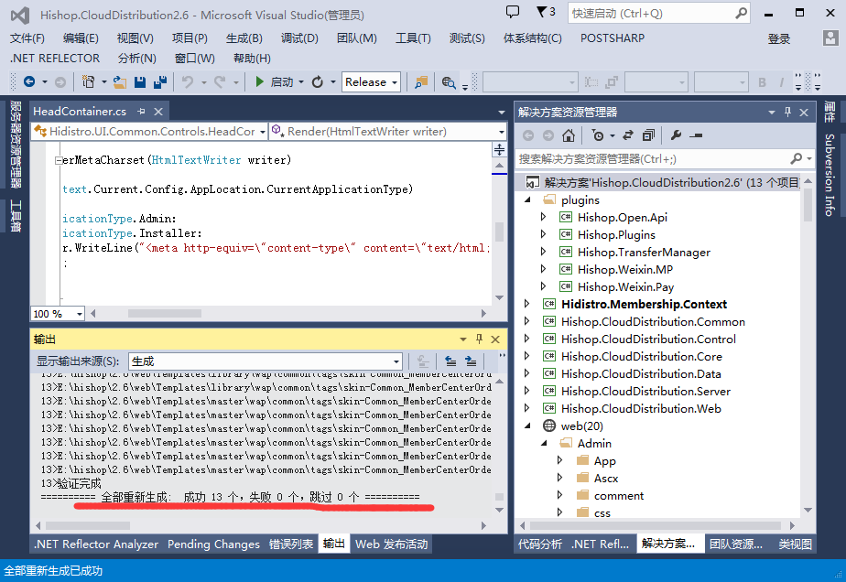Click the Undo toolbar icon
This screenshot has width=846, height=582.
coord(187,82)
